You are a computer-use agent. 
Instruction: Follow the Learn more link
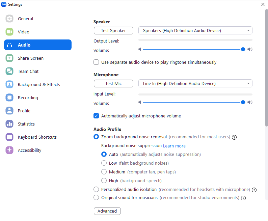tap(174, 146)
